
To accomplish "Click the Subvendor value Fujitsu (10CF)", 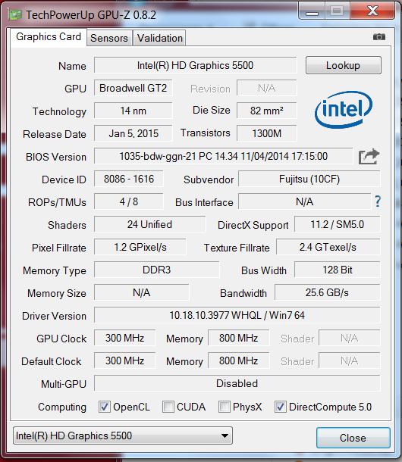I will [309, 179].
